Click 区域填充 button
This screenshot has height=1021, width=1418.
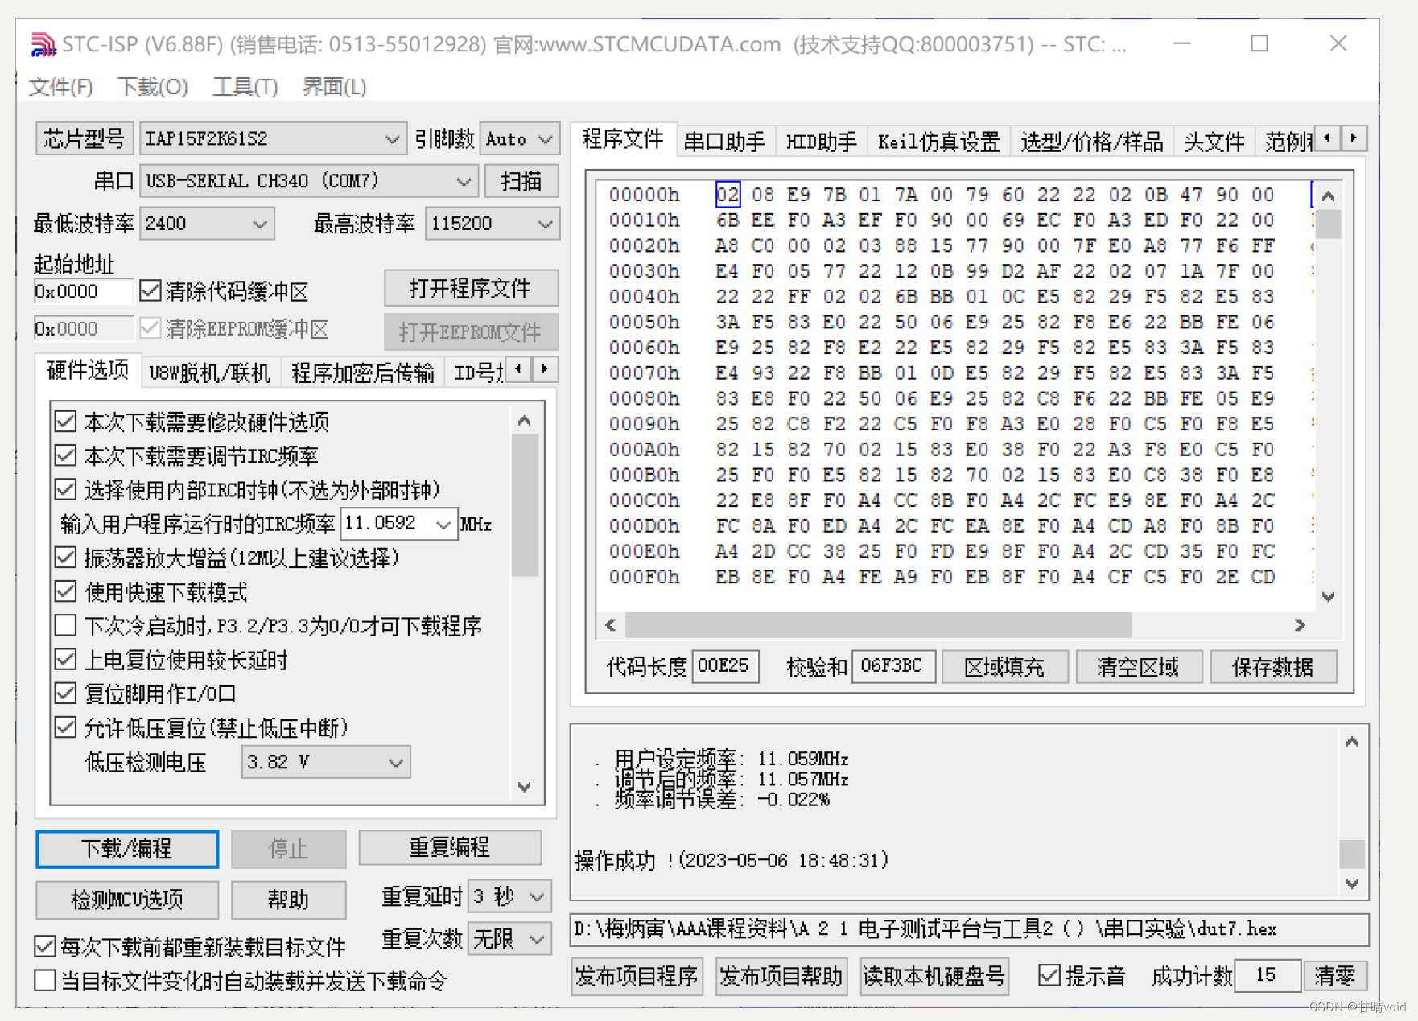[1004, 667]
